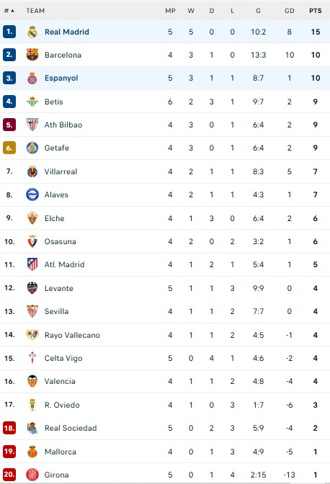Click the red position 18 badge
This screenshot has height=484, width=330.
click(9, 428)
